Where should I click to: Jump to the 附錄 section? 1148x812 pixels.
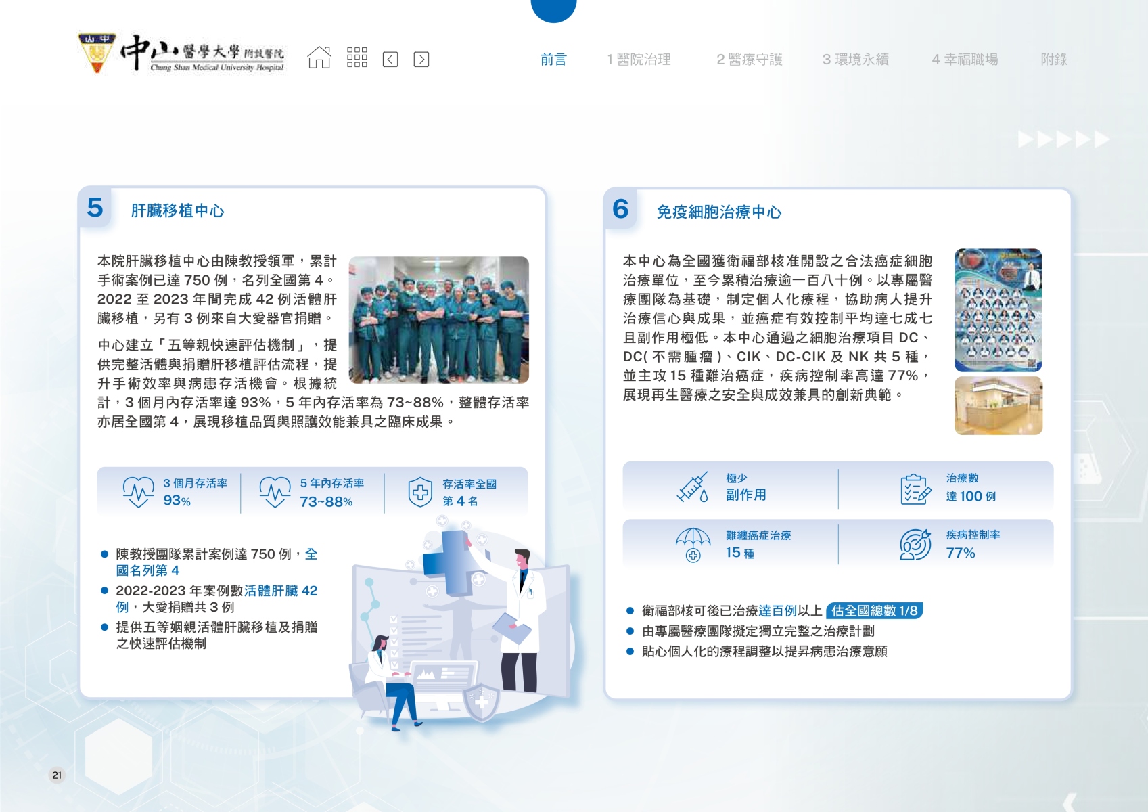pos(1053,60)
